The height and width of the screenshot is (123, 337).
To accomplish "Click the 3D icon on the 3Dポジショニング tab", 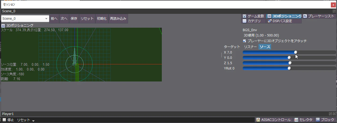I will coord(269,16).
